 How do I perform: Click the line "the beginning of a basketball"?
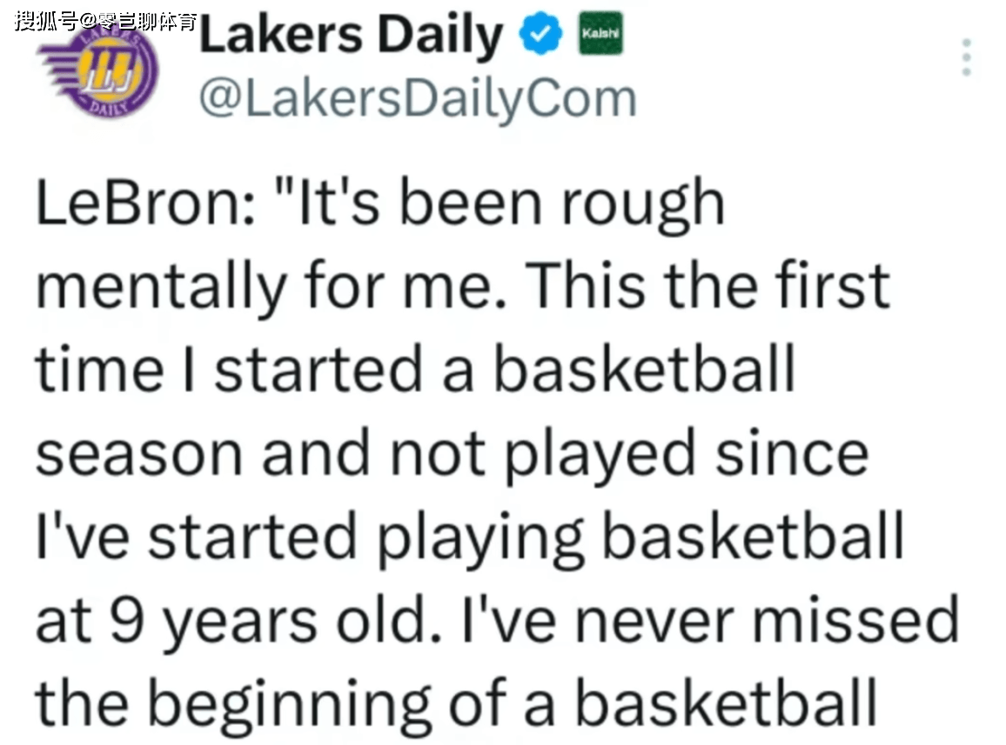(x=456, y=703)
